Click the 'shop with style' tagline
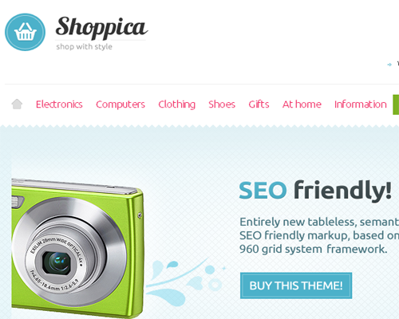Image resolution: width=399 pixels, height=319 pixels. [84, 46]
